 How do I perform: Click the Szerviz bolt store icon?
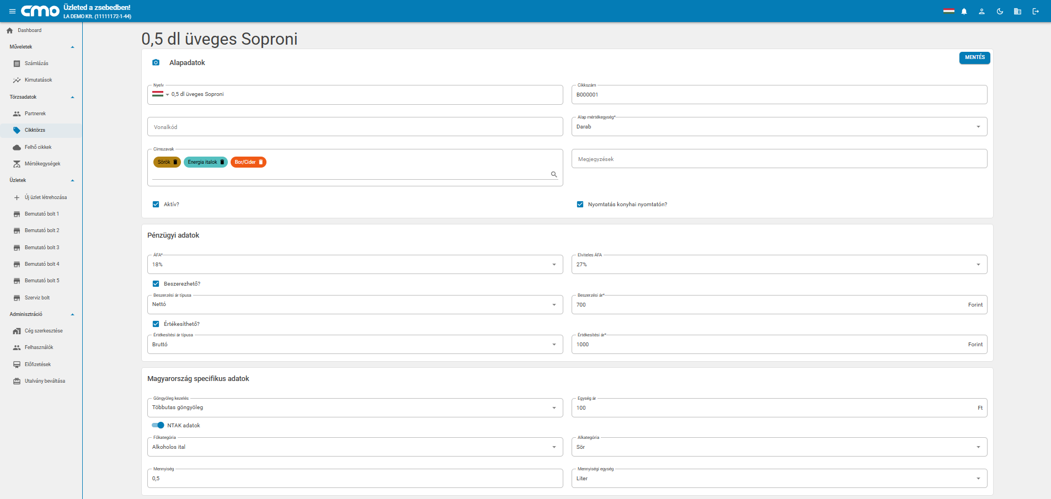pyautogui.click(x=17, y=298)
